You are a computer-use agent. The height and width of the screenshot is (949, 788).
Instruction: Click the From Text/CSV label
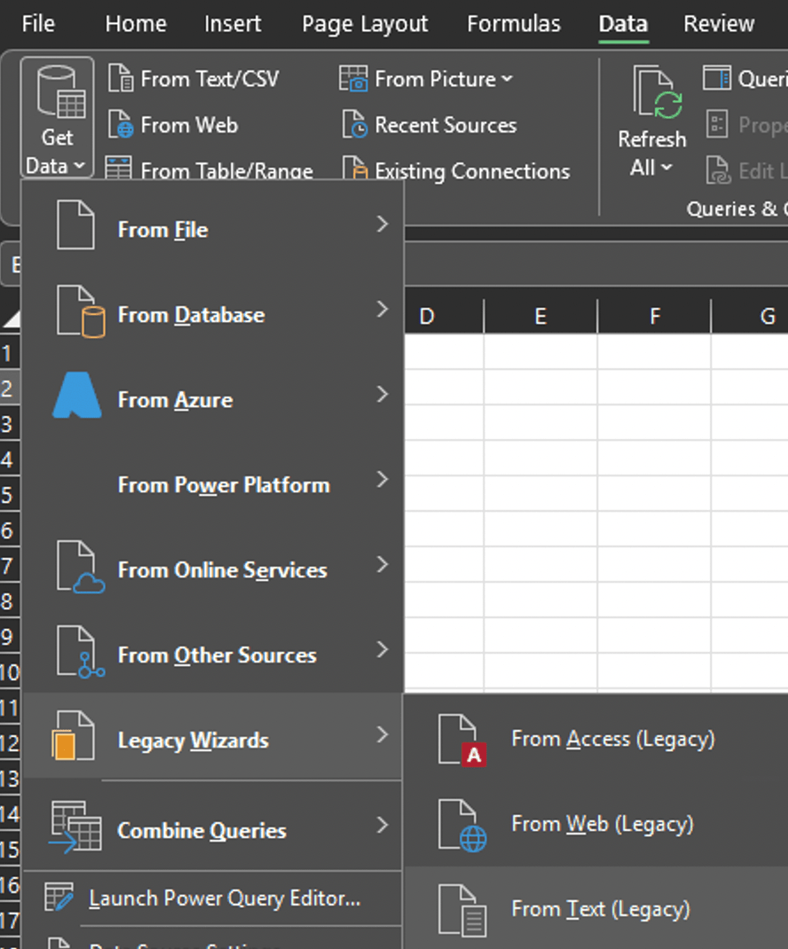pyautogui.click(x=209, y=79)
